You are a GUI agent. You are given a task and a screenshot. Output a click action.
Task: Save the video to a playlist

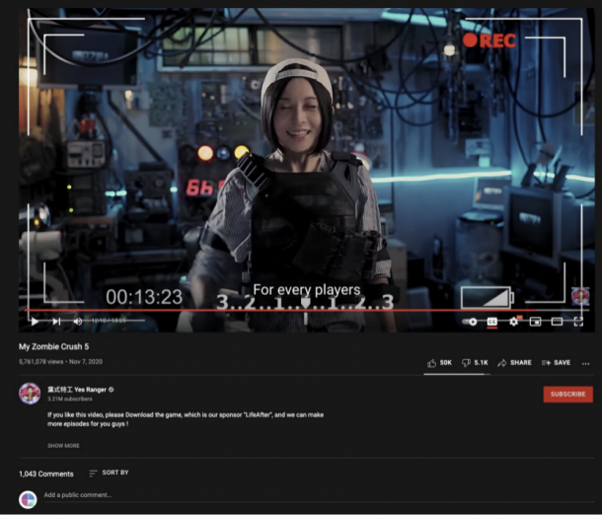pyautogui.click(x=556, y=363)
